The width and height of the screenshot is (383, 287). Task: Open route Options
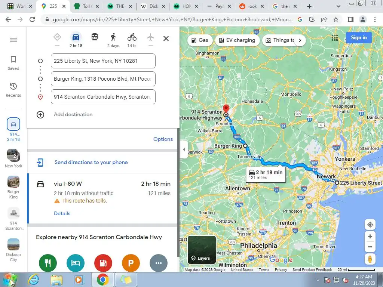coord(163,139)
